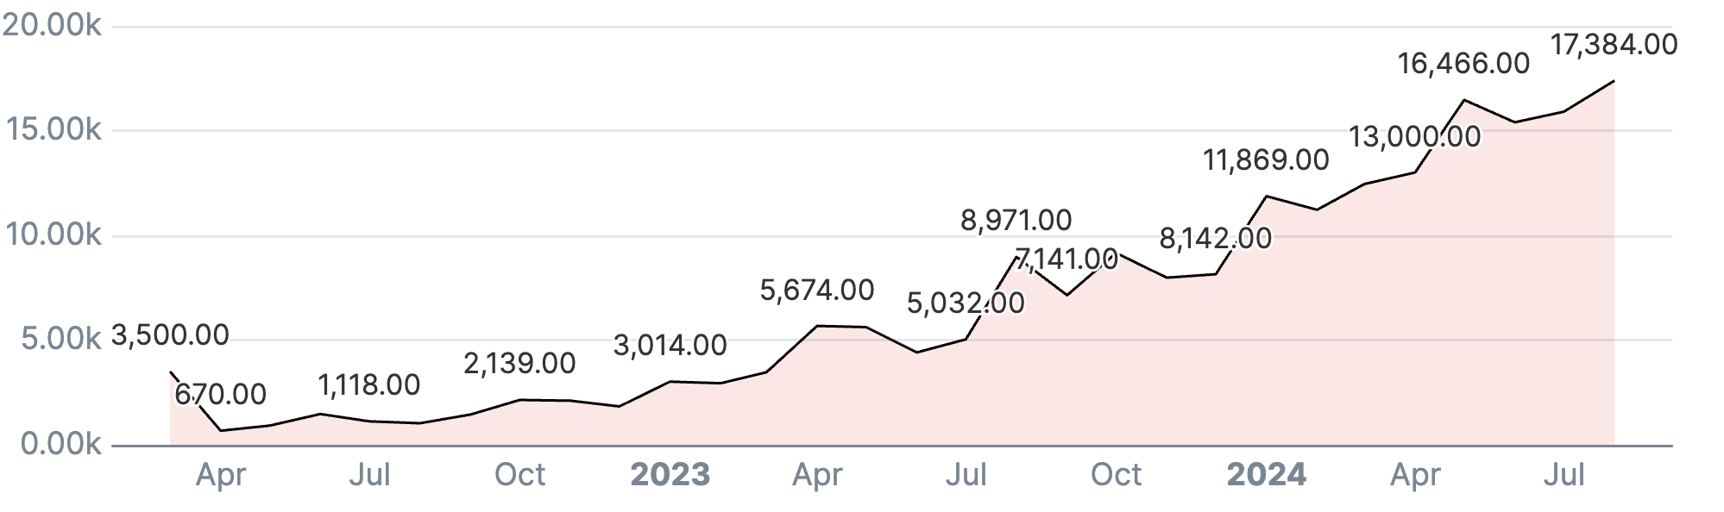Select the 670.00 data point label

(220, 395)
